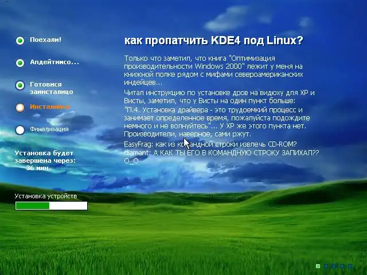Image resolution: width=367 pixels, height=275 pixels.
Task: Select the Апдейтимсо... step label
Action: pyautogui.click(x=54, y=62)
